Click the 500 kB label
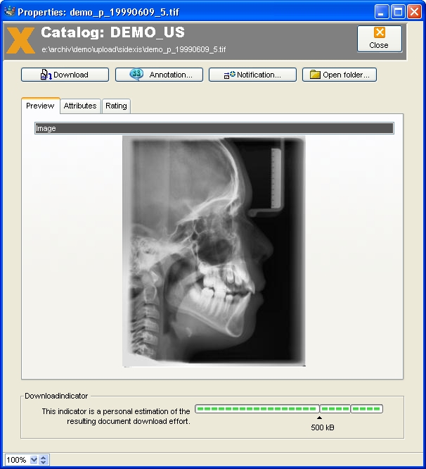426x469 pixels. coord(323,427)
